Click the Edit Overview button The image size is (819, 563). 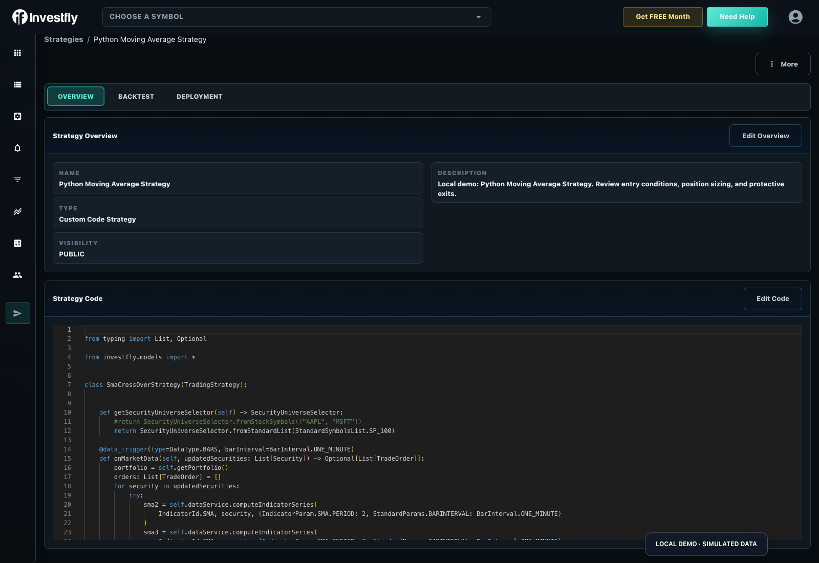click(x=766, y=136)
